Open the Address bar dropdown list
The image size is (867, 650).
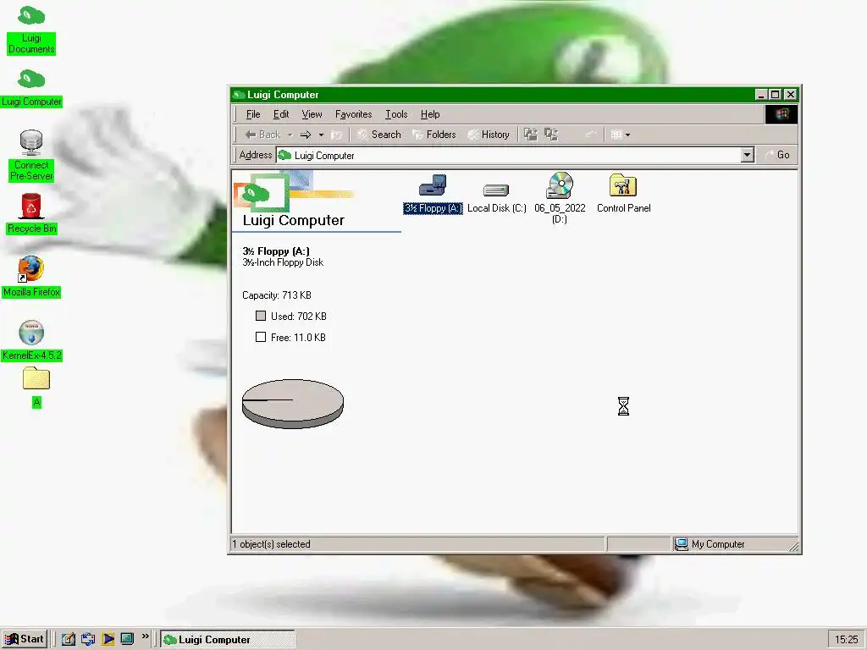click(x=747, y=155)
